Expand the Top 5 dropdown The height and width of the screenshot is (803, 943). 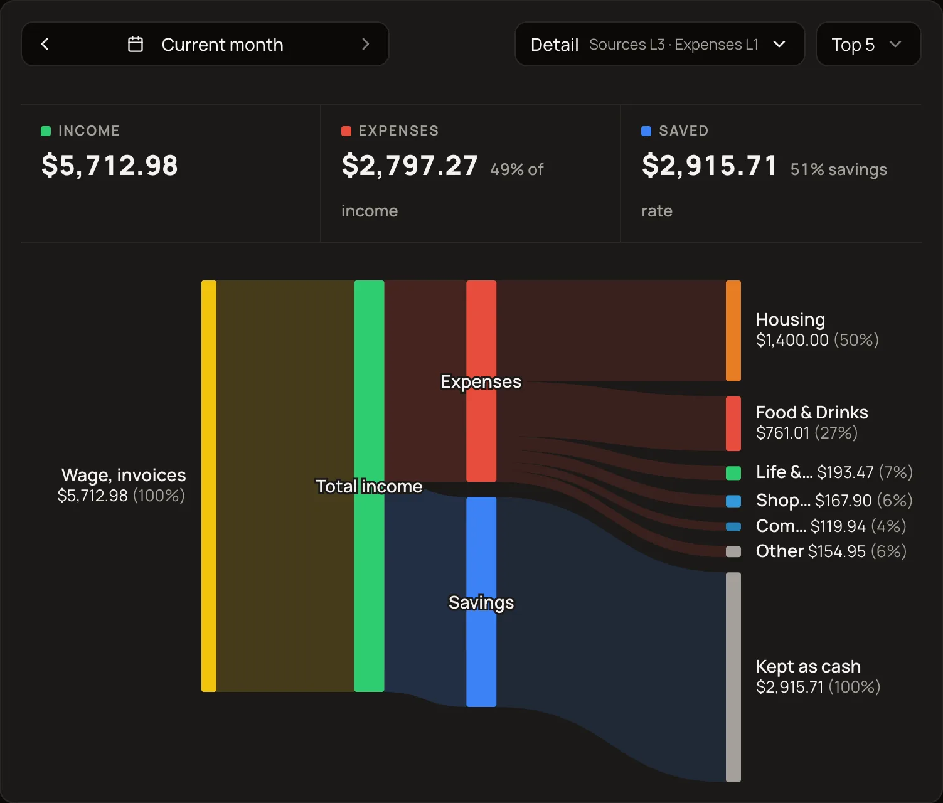pyautogui.click(x=868, y=44)
